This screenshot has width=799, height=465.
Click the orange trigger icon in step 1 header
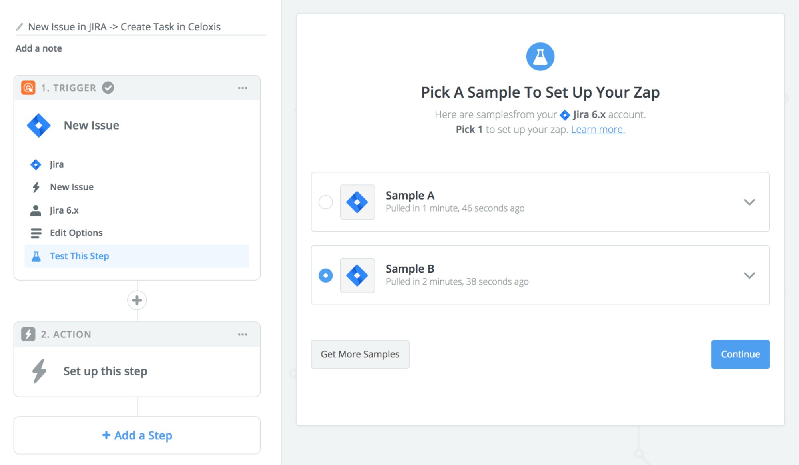(x=27, y=88)
